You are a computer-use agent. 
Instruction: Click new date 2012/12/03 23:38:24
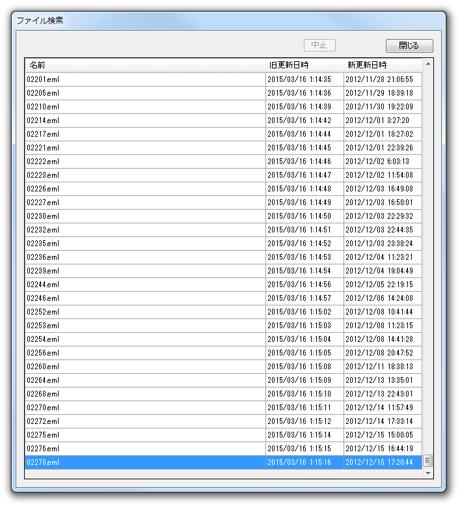click(x=379, y=244)
